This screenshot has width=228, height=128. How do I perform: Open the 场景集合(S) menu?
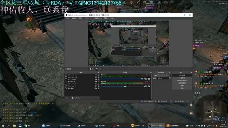[98, 18]
